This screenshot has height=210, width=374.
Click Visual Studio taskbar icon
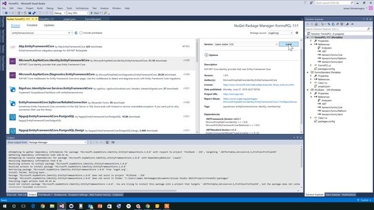61,206
